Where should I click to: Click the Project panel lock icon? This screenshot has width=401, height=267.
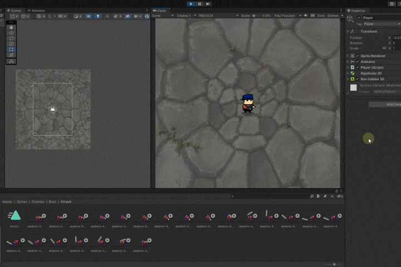336,191
